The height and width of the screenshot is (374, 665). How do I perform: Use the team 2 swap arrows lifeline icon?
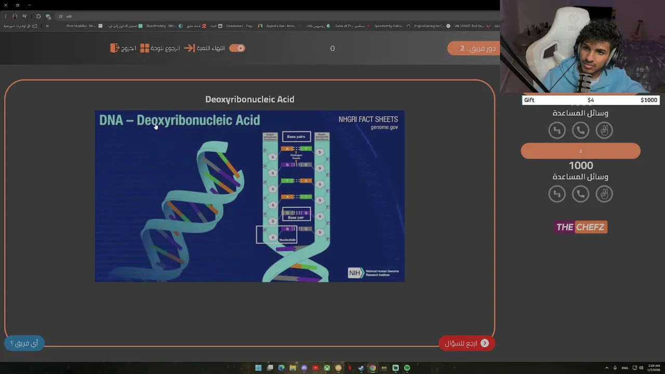(x=557, y=194)
